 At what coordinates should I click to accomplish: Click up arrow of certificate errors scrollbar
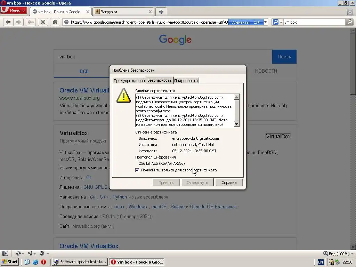coord(236,97)
